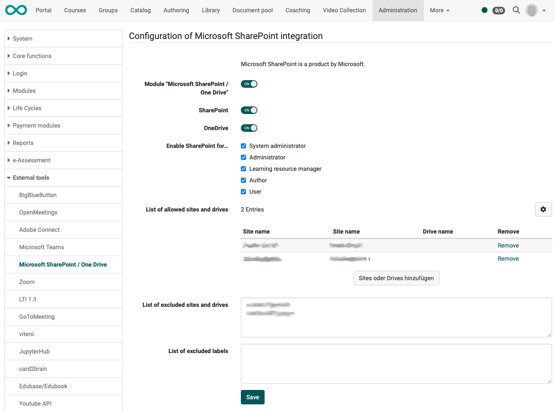Viewport: 555px width, 412px height.
Task: Remove the first allowed site entry
Action: [508, 245]
